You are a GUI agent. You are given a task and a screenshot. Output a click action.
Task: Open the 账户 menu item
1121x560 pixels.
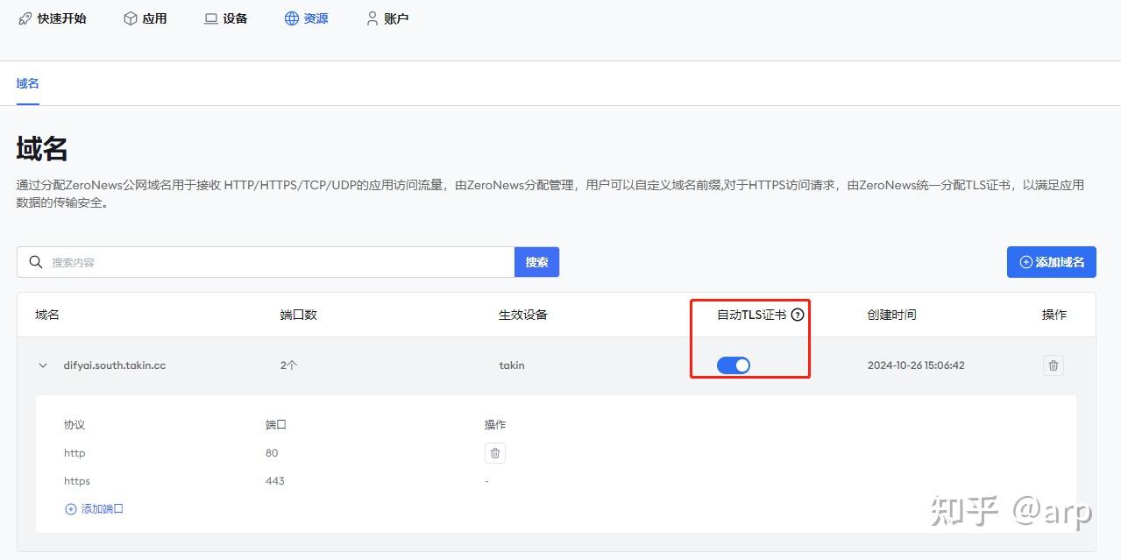point(387,18)
